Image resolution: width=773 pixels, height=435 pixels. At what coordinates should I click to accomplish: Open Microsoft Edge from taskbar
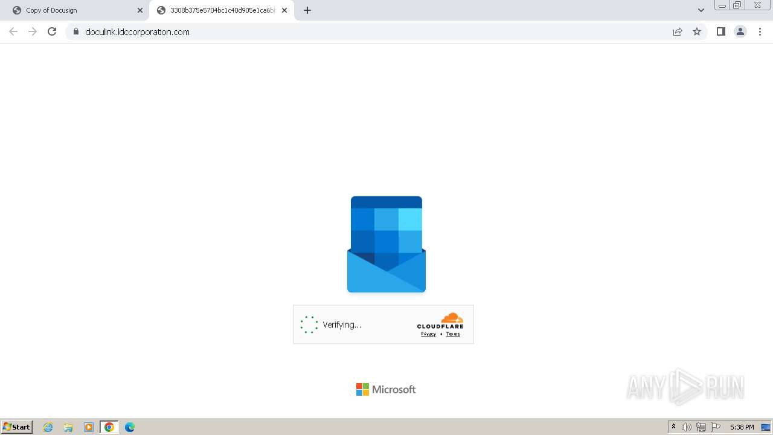pyautogui.click(x=130, y=427)
